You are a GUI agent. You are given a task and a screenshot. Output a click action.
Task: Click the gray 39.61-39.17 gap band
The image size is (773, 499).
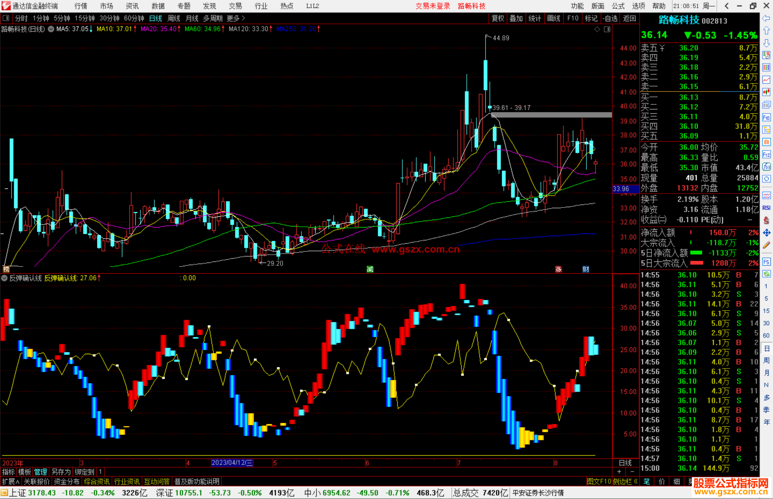pos(551,115)
